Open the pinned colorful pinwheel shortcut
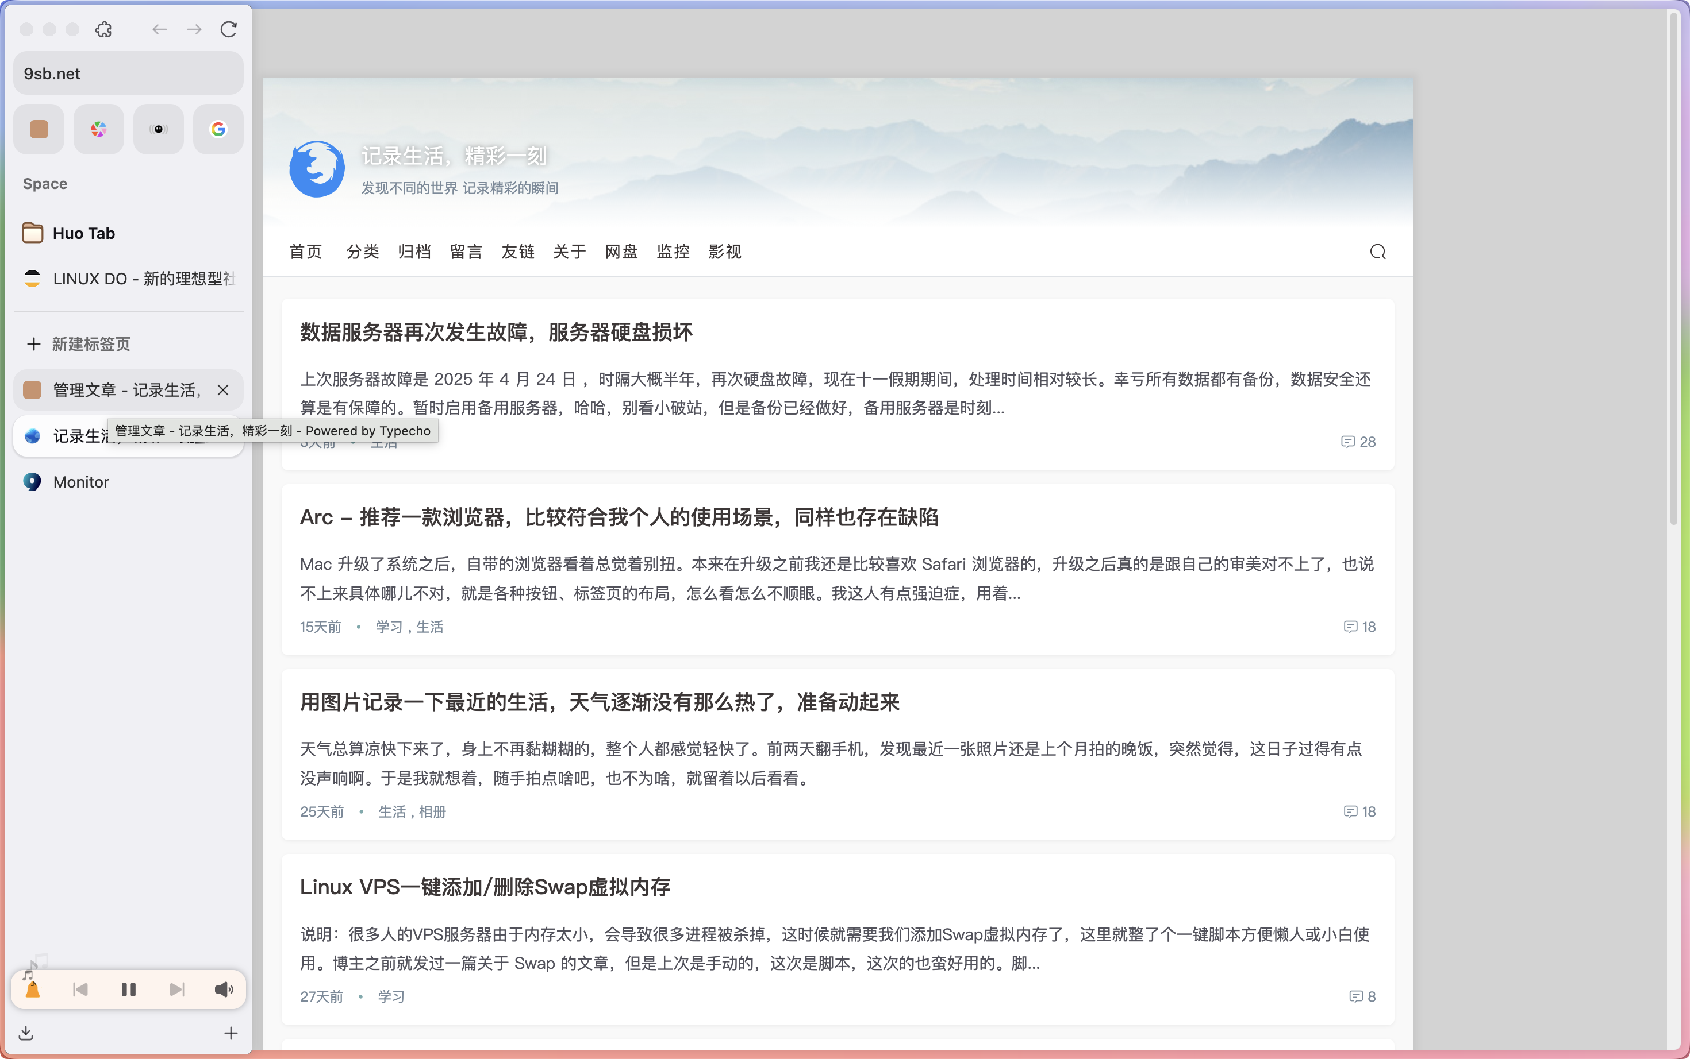 click(99, 129)
